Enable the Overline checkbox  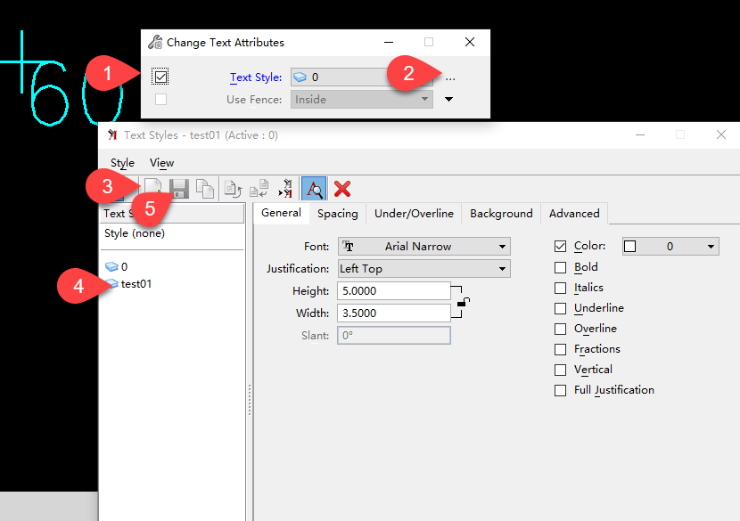(x=560, y=329)
